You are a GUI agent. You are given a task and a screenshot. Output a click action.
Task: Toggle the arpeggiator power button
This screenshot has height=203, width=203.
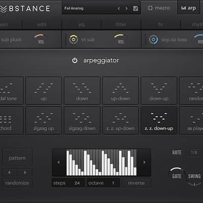pyautogui.click(x=75, y=60)
